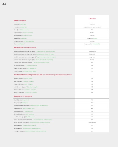Select the Advance column header
The width and height of the screenshot is (118, 147).
pyautogui.click(x=92, y=19)
